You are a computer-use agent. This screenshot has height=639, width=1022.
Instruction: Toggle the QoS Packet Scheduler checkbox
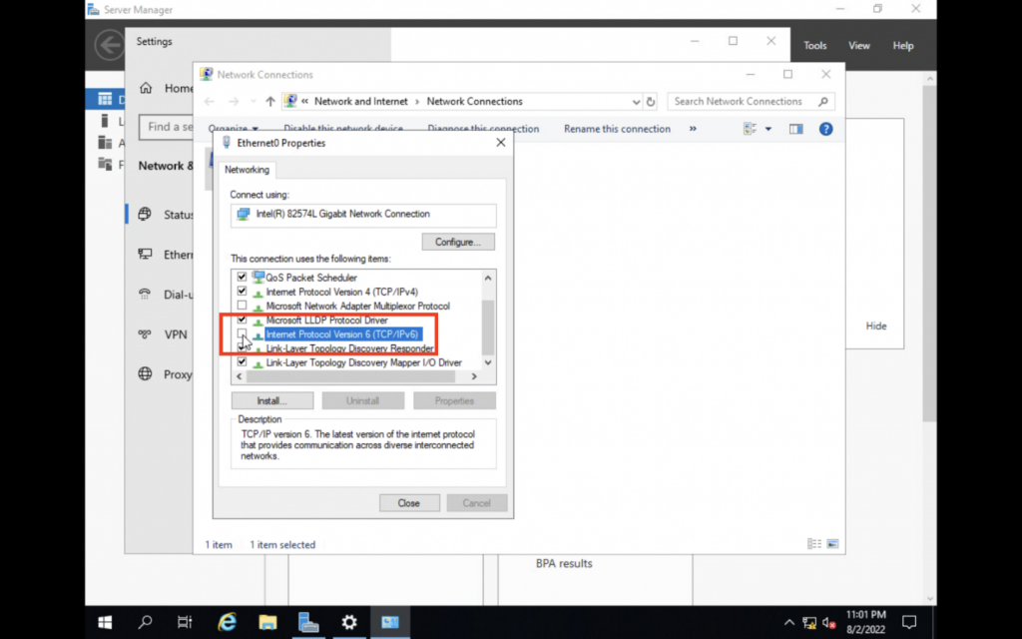point(242,278)
